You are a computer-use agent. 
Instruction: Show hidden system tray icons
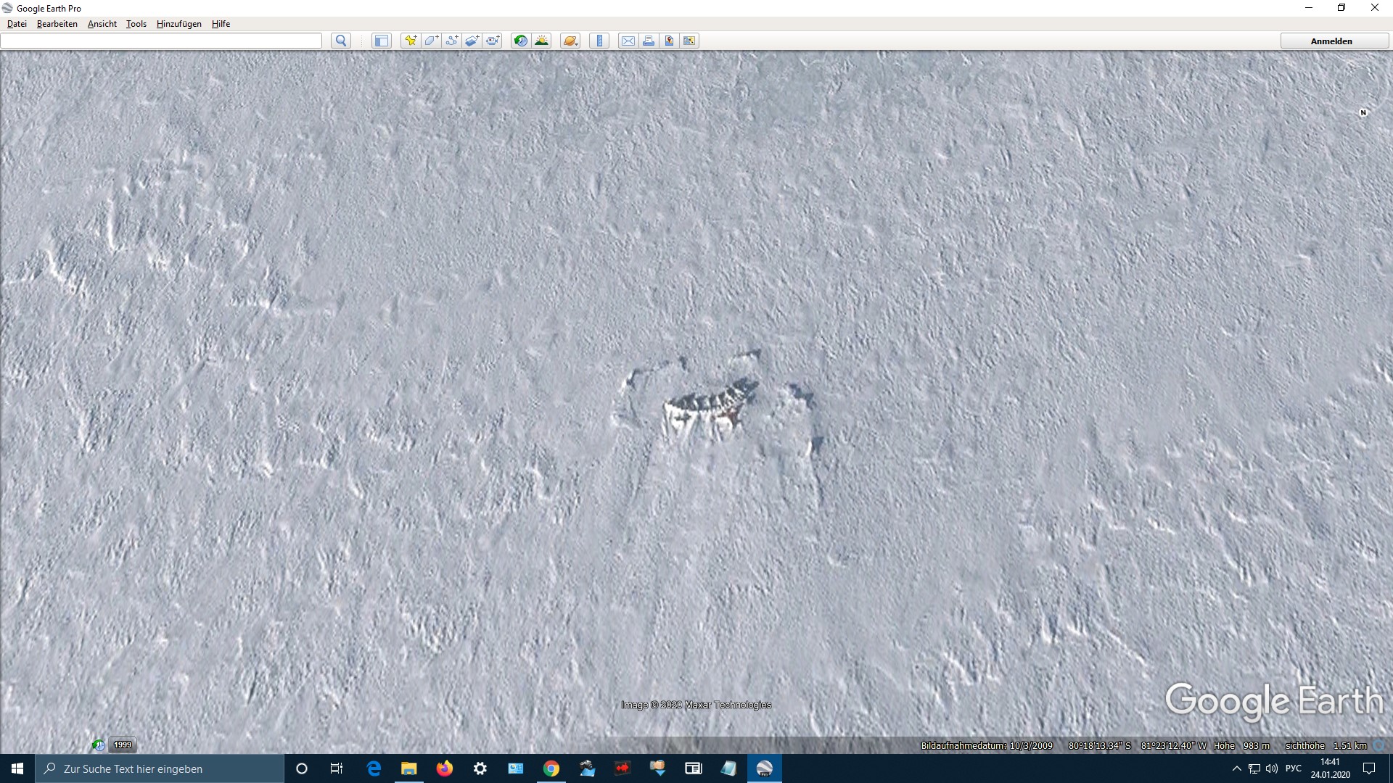pos(1236,768)
